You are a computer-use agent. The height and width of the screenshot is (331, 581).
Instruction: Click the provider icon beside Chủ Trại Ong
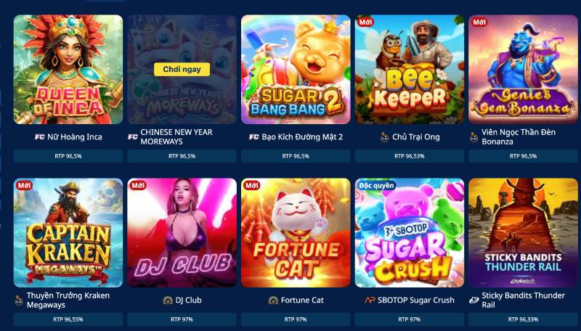(385, 137)
